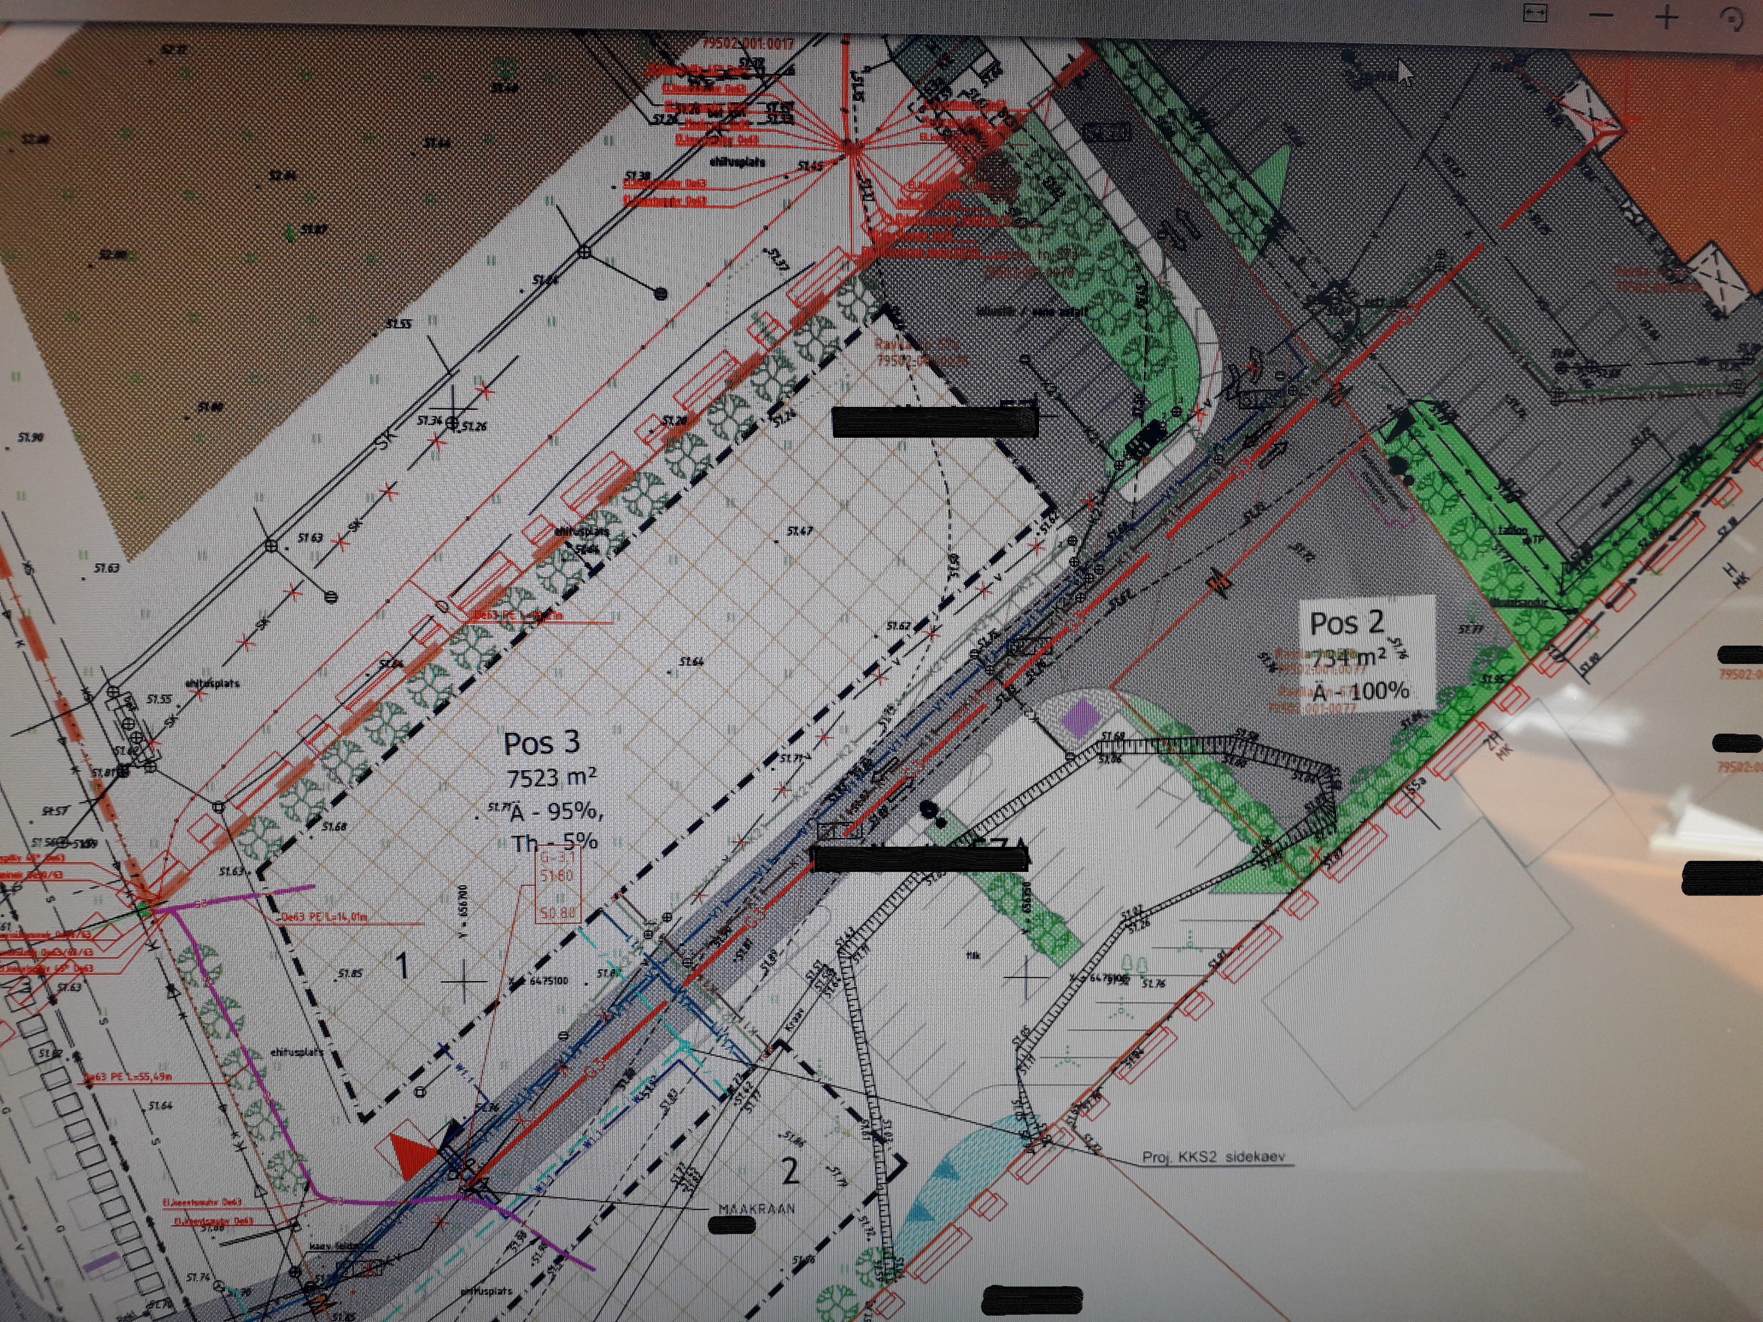The height and width of the screenshot is (1322, 1763).
Task: Rotate the page with the rotate icon
Action: 1731,19
